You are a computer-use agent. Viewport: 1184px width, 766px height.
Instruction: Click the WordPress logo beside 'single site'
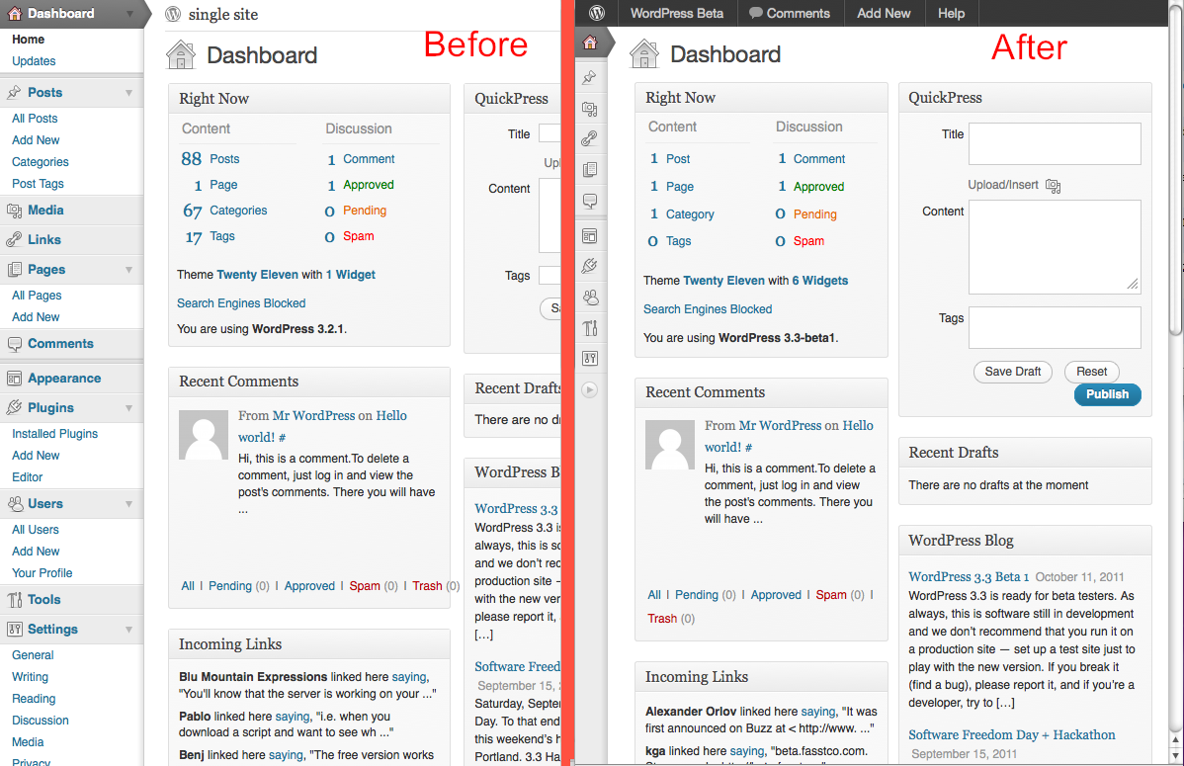point(173,14)
